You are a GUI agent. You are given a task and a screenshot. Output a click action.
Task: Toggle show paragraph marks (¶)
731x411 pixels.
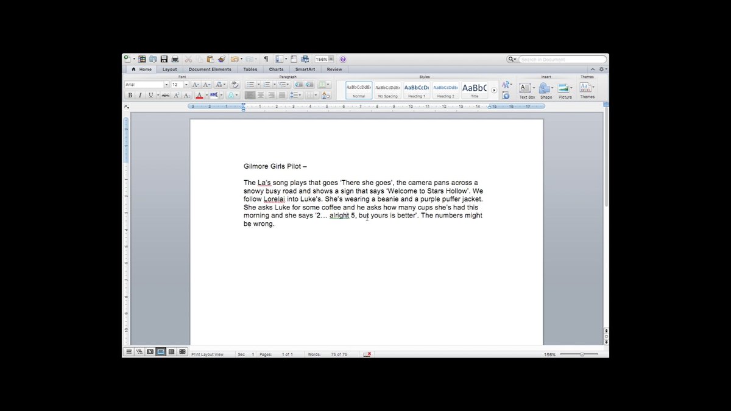tap(266, 59)
